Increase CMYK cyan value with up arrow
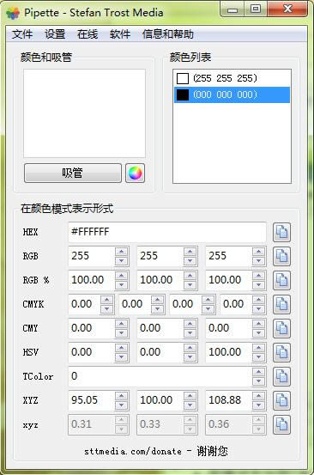 click(106, 300)
